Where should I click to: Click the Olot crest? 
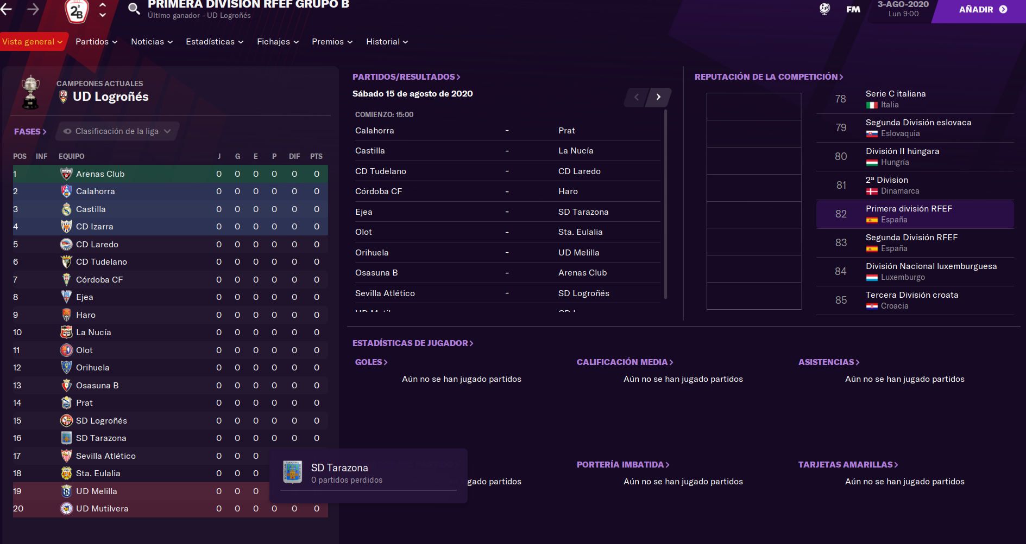click(x=66, y=350)
